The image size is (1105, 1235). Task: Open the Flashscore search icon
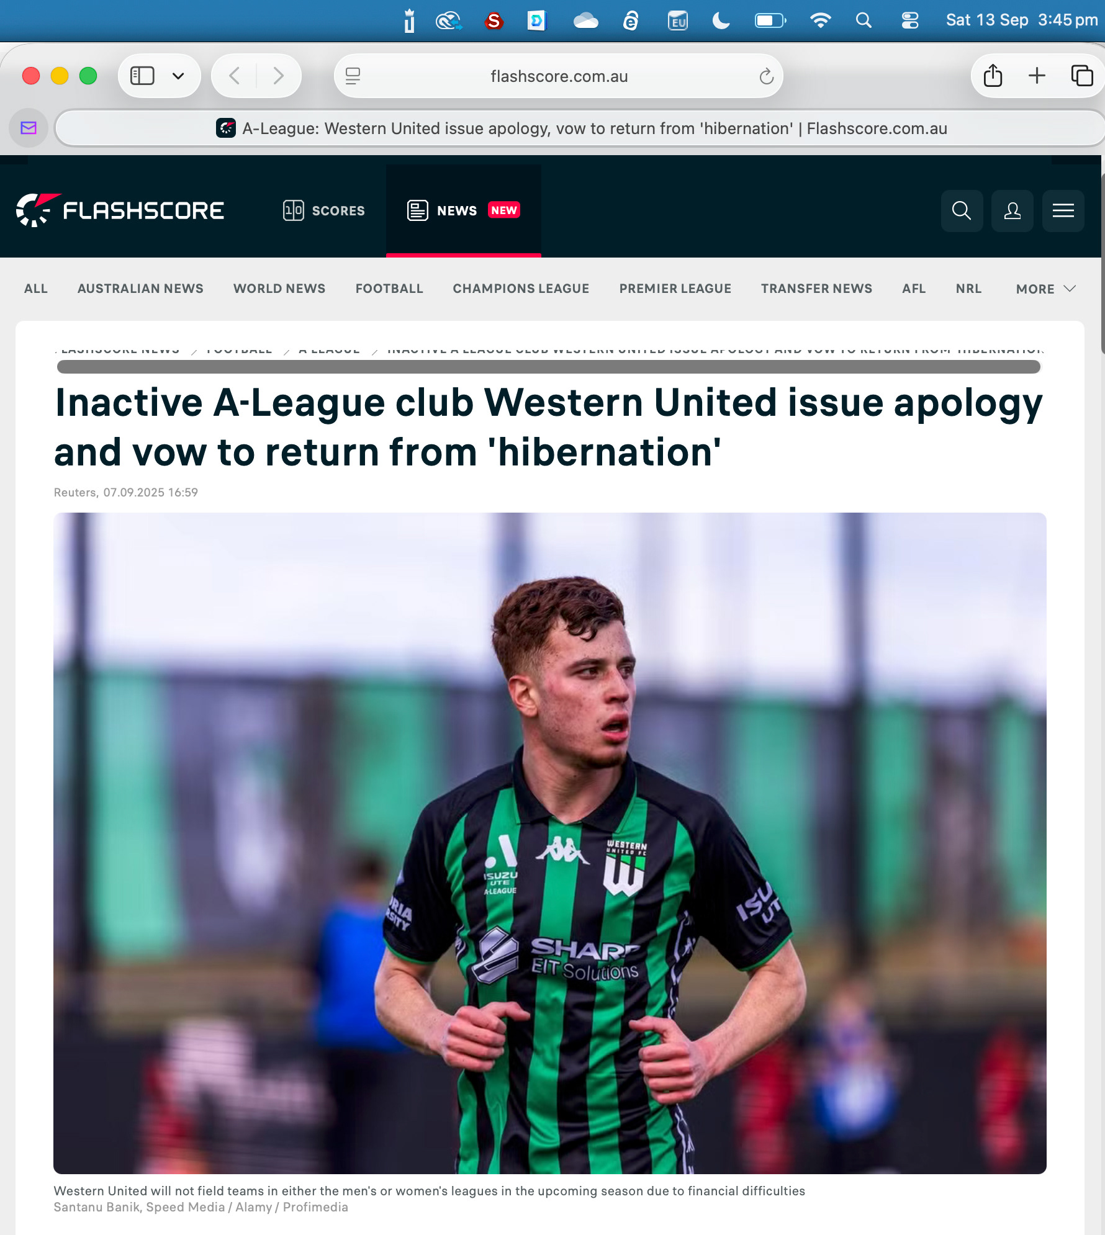click(x=962, y=211)
